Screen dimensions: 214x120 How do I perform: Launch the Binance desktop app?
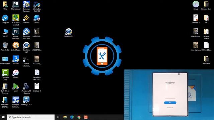(26, 19)
